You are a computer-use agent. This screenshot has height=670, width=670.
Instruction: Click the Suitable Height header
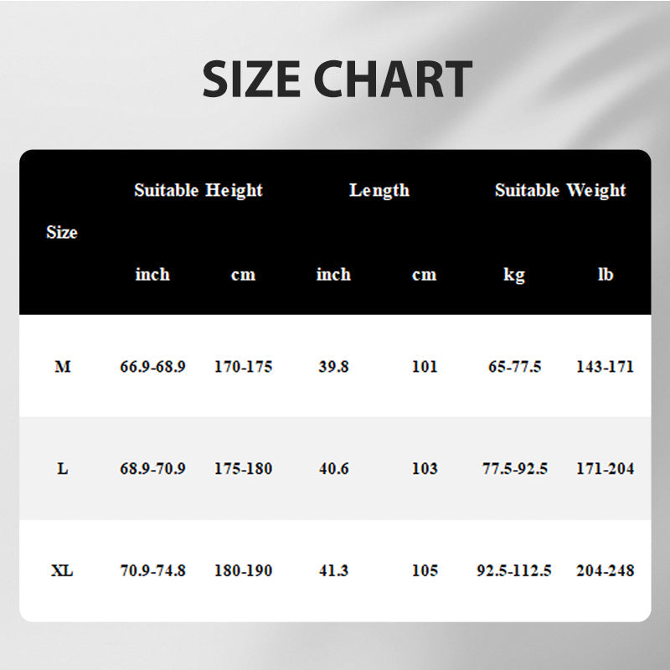[x=198, y=190]
